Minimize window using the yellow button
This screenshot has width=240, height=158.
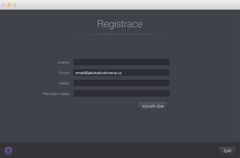pos(9,5)
